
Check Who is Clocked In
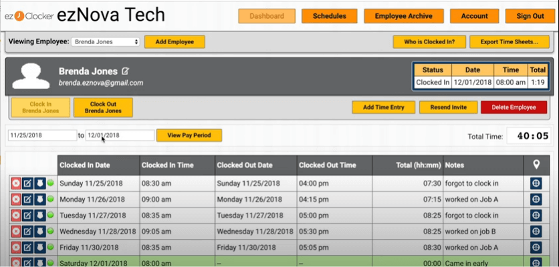pyautogui.click(x=429, y=41)
